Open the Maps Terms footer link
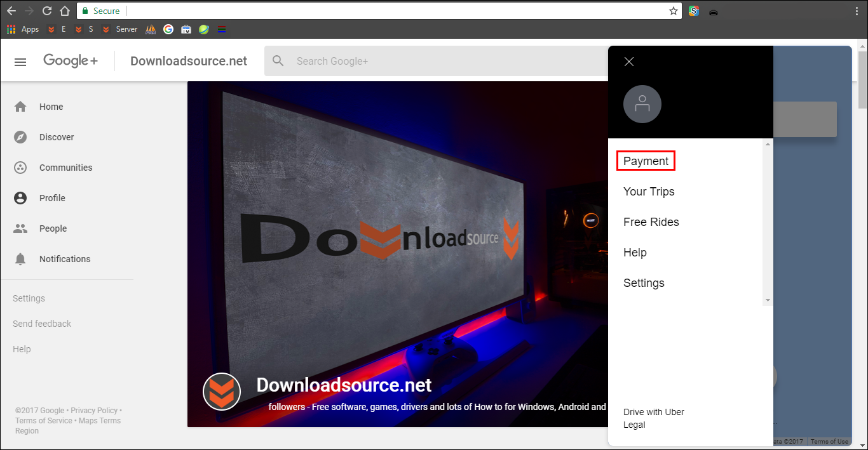 (100, 421)
